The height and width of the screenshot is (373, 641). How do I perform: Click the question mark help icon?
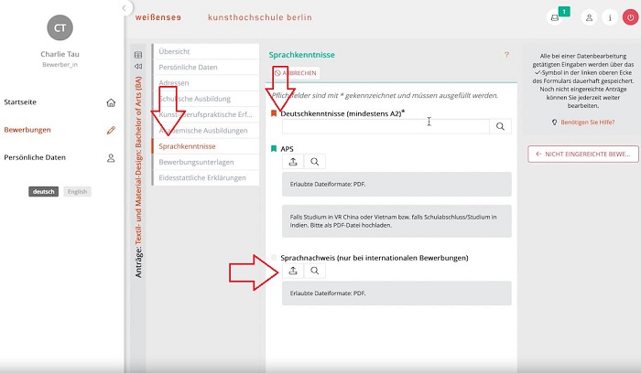pyautogui.click(x=506, y=55)
